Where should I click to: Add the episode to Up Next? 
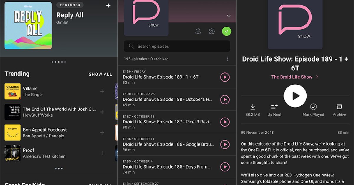coord(274,110)
